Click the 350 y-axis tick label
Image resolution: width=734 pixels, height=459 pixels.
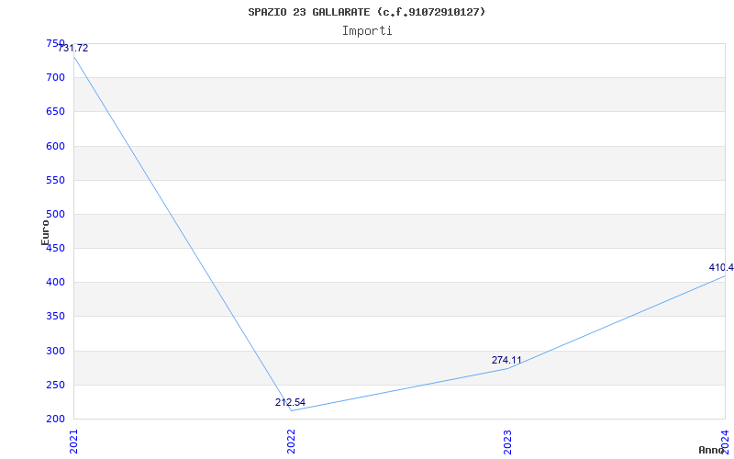[55, 317]
